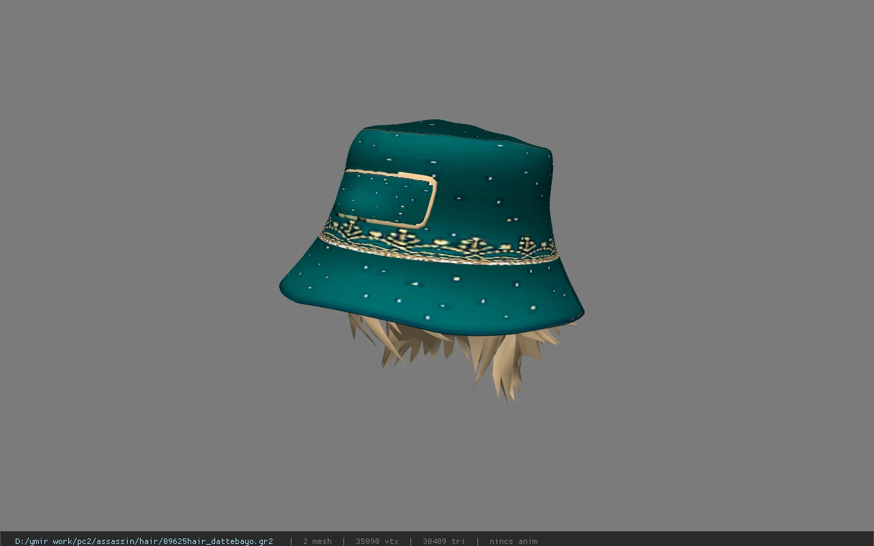Click the 'nincs anim' animation status label

(513, 541)
